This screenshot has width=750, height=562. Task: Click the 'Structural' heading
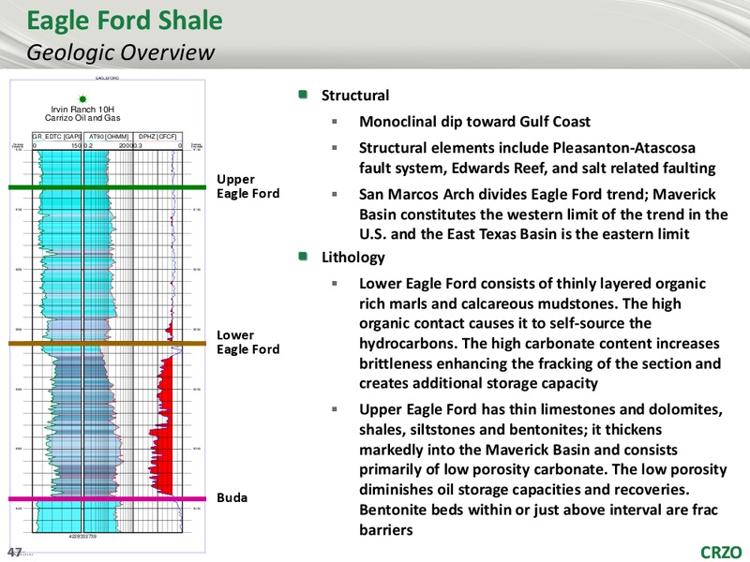tap(355, 96)
